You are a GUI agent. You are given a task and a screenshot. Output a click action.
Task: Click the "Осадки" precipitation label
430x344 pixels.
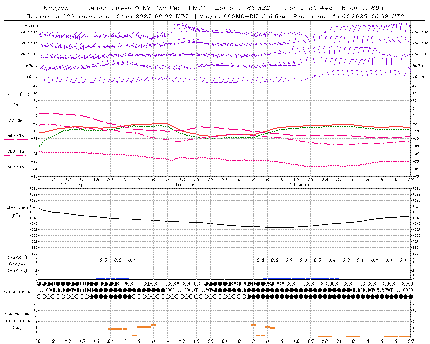pos(17,264)
